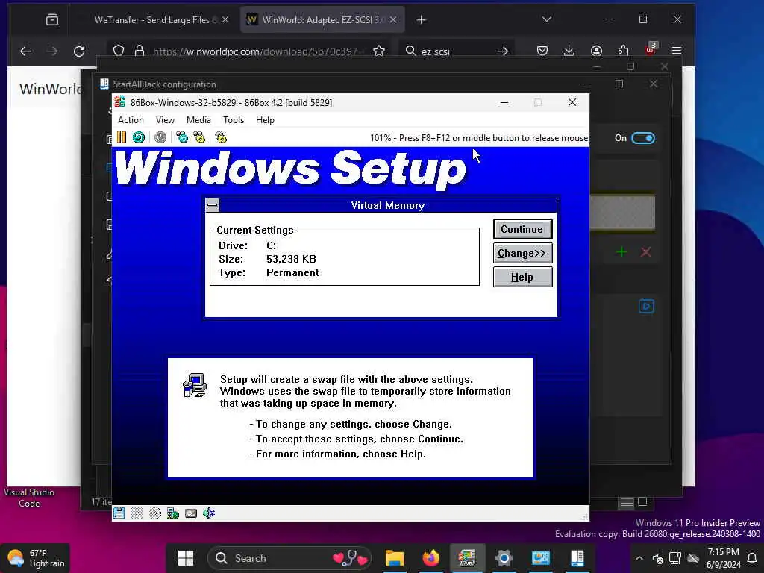Viewport: 764px width, 573px height.
Task: Click tracking protection shield icon
Action: tap(119, 51)
